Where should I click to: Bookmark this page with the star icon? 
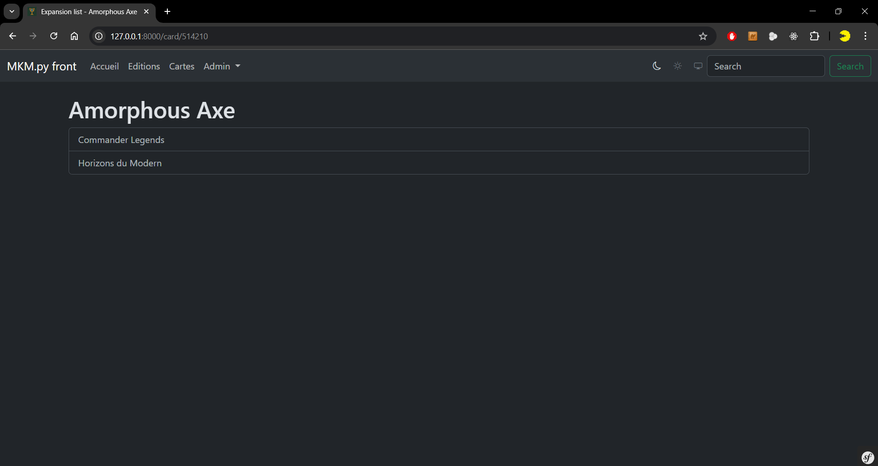pos(703,37)
